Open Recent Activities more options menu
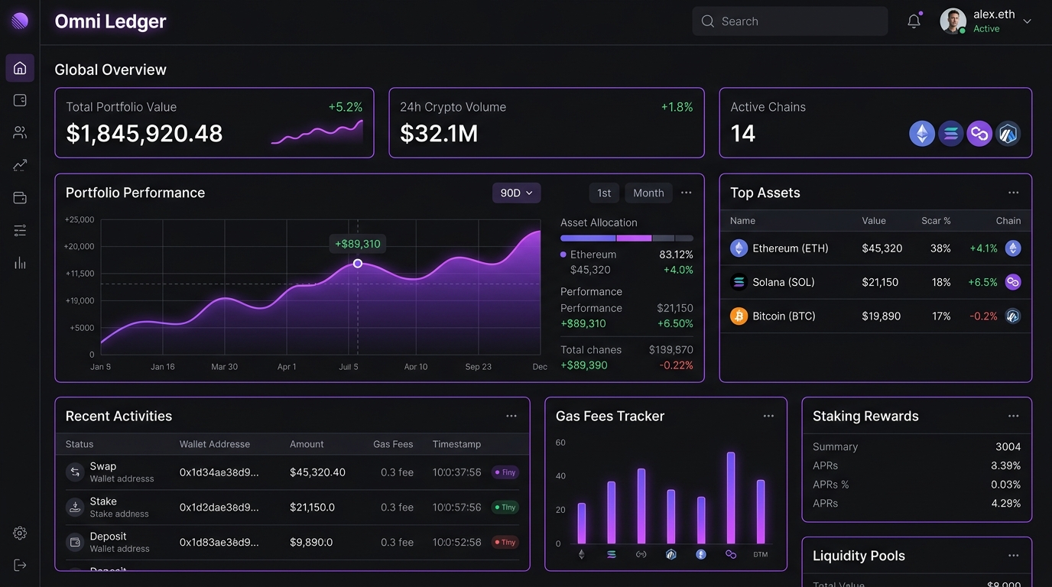1052x587 pixels. pyautogui.click(x=511, y=416)
